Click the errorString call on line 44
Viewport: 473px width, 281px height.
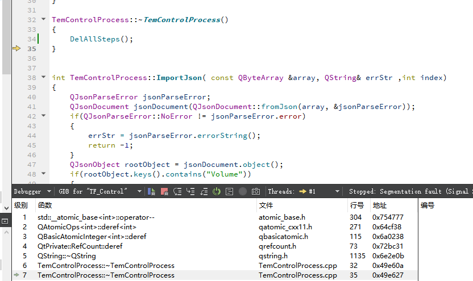pos(222,136)
